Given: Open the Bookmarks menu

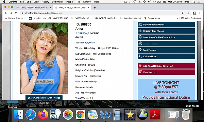Looking at the screenshot, I should click(57, 2).
